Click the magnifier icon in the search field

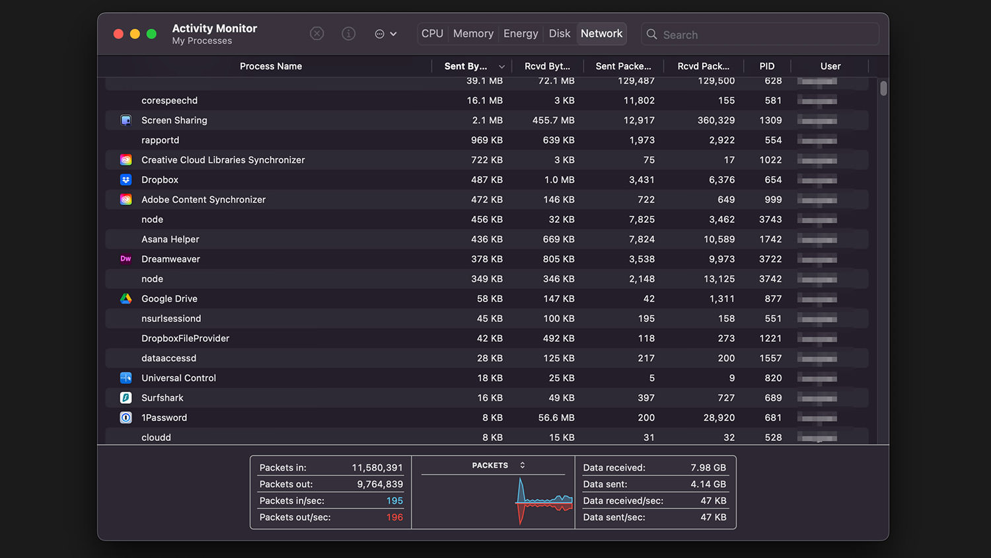[x=651, y=34]
